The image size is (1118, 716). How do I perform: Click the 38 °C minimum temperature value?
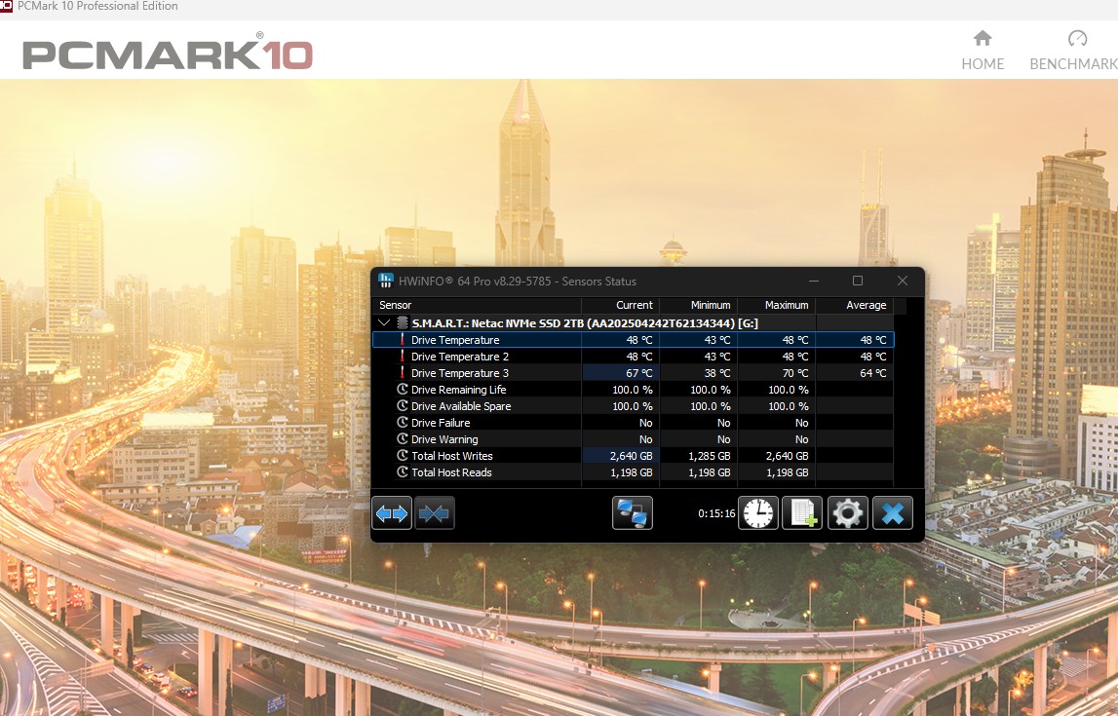717,372
